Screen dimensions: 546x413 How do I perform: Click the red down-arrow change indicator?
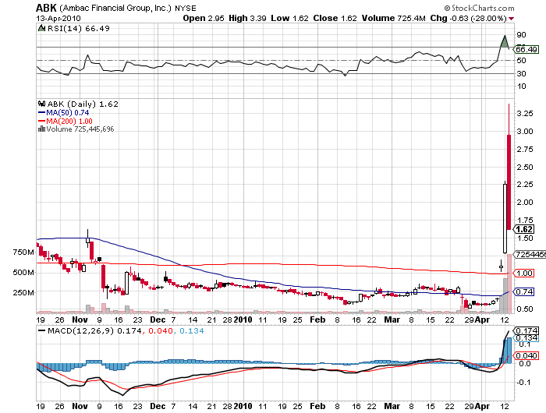click(x=511, y=19)
